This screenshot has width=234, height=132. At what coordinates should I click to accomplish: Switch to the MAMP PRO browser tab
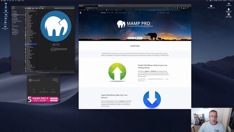90,6
